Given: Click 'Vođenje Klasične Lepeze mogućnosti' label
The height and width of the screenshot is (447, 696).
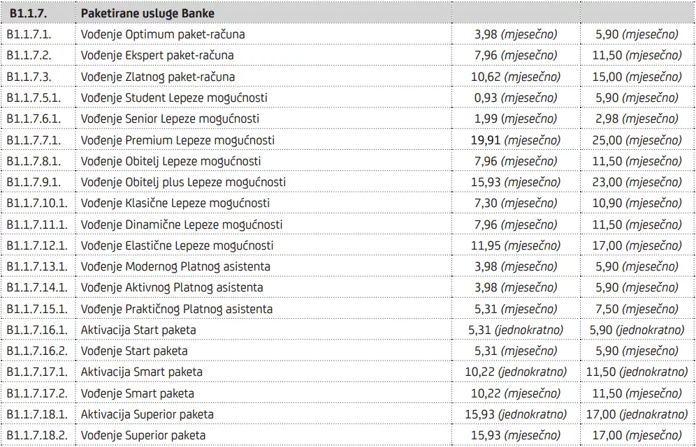Looking at the screenshot, I should 175,203.
